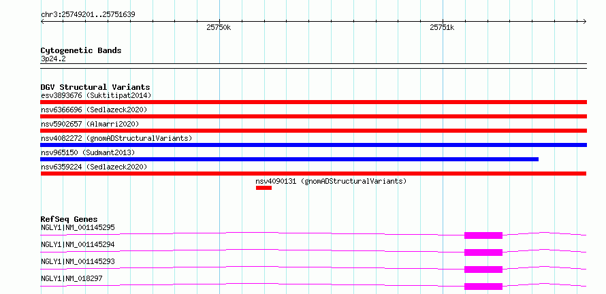Open the nsv6359224 (Sedlazeck2020) label
This screenshot has height=294, width=606.
point(94,167)
